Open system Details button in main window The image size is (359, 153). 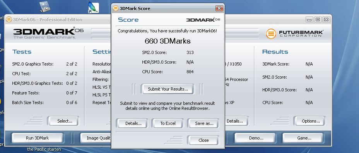(x=237, y=121)
